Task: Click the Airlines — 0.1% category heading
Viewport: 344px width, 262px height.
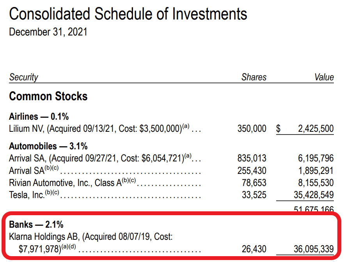Action: coord(39,117)
